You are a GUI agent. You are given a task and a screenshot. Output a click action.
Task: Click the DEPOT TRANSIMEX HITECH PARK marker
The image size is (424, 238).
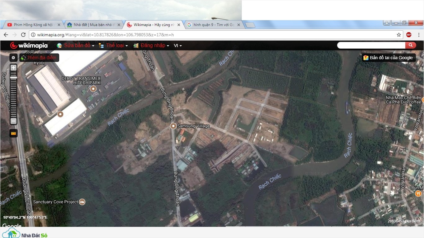point(93,89)
